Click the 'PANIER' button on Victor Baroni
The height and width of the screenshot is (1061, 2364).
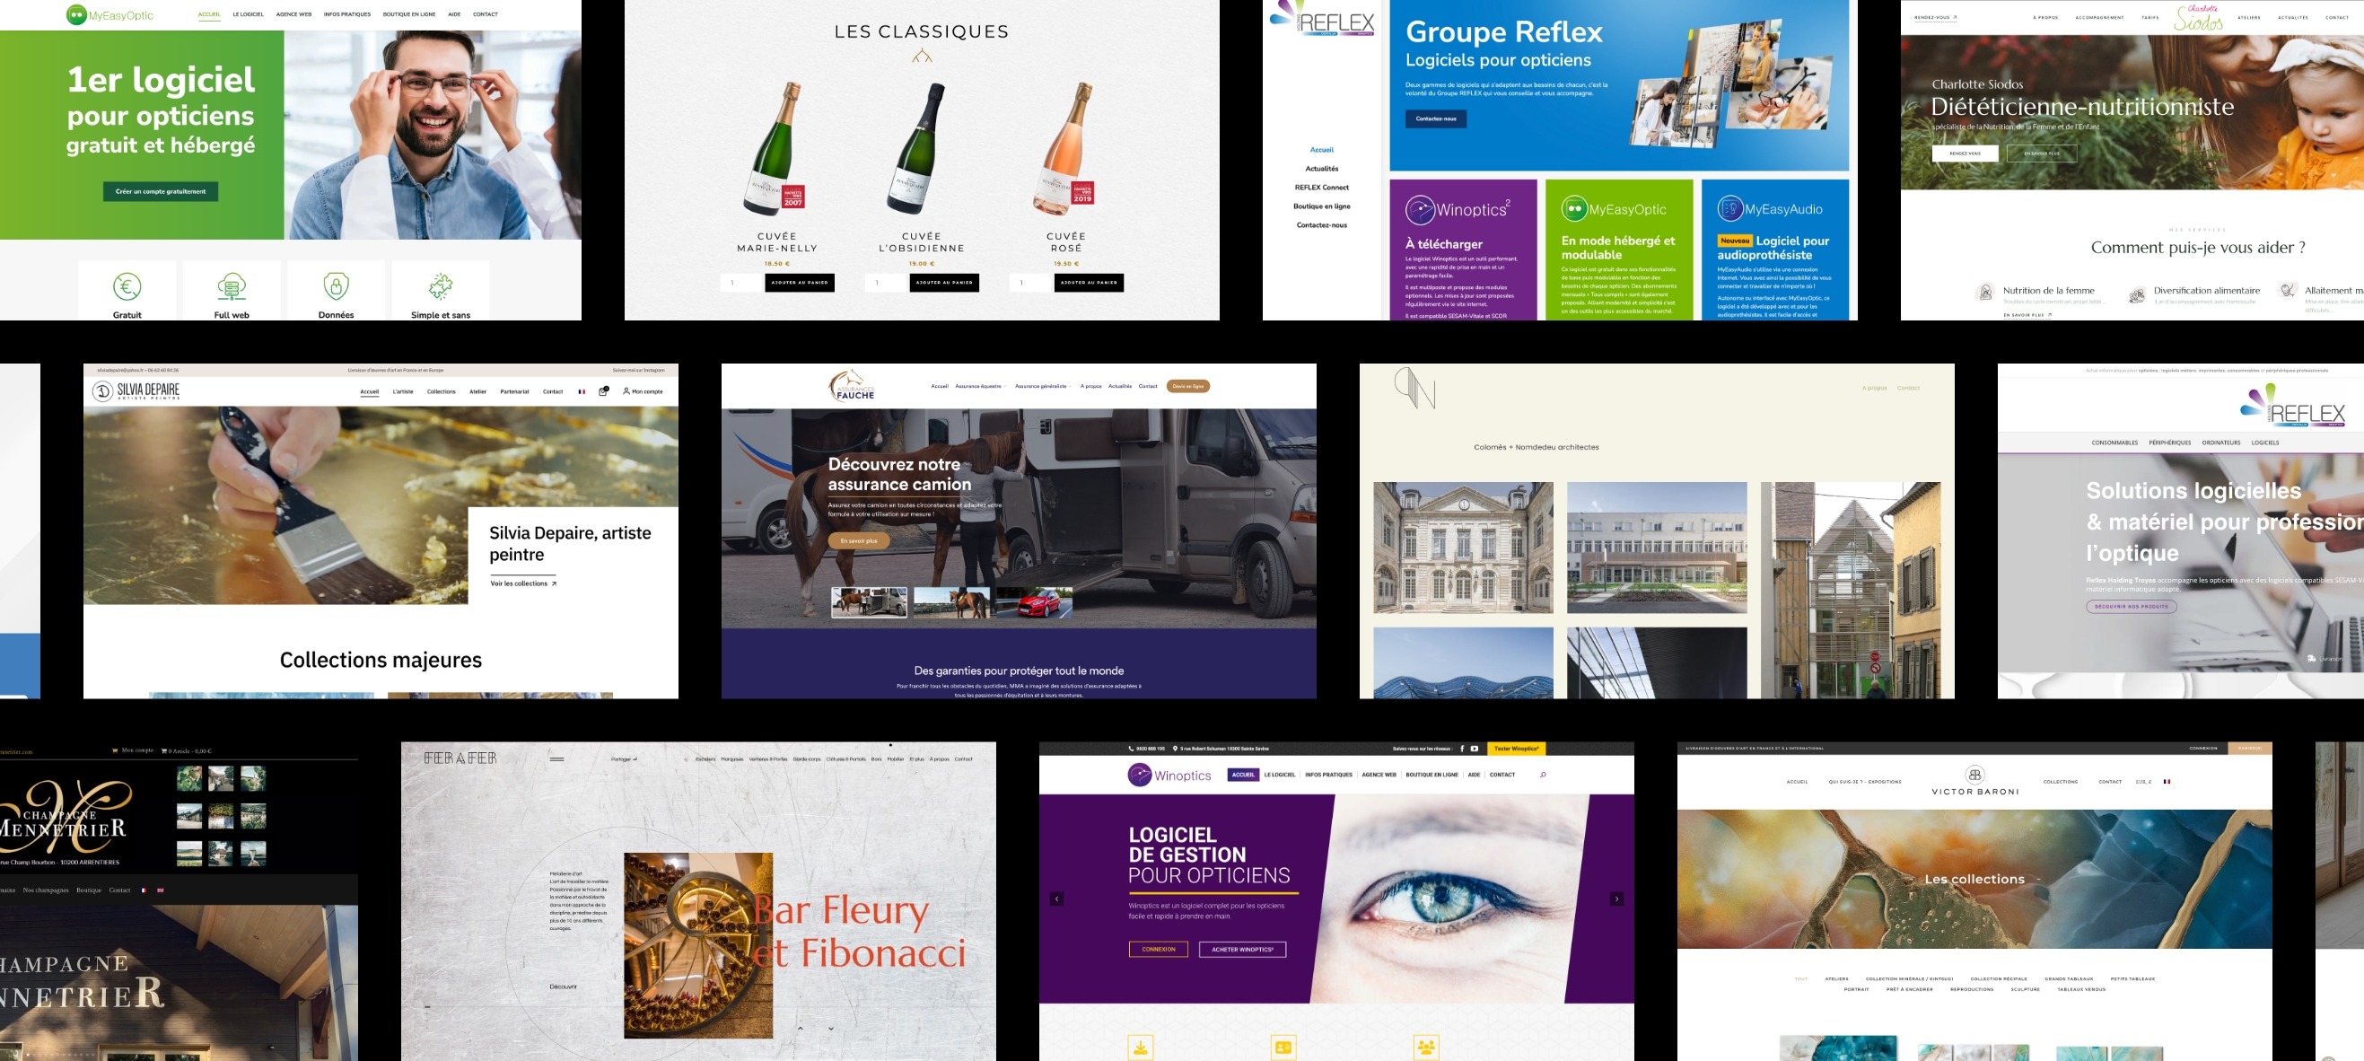coord(2249,748)
